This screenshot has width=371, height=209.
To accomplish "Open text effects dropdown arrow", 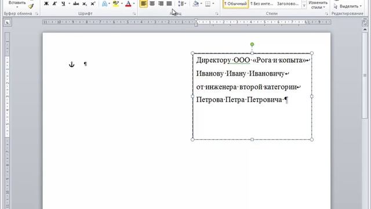I will click(x=109, y=3).
